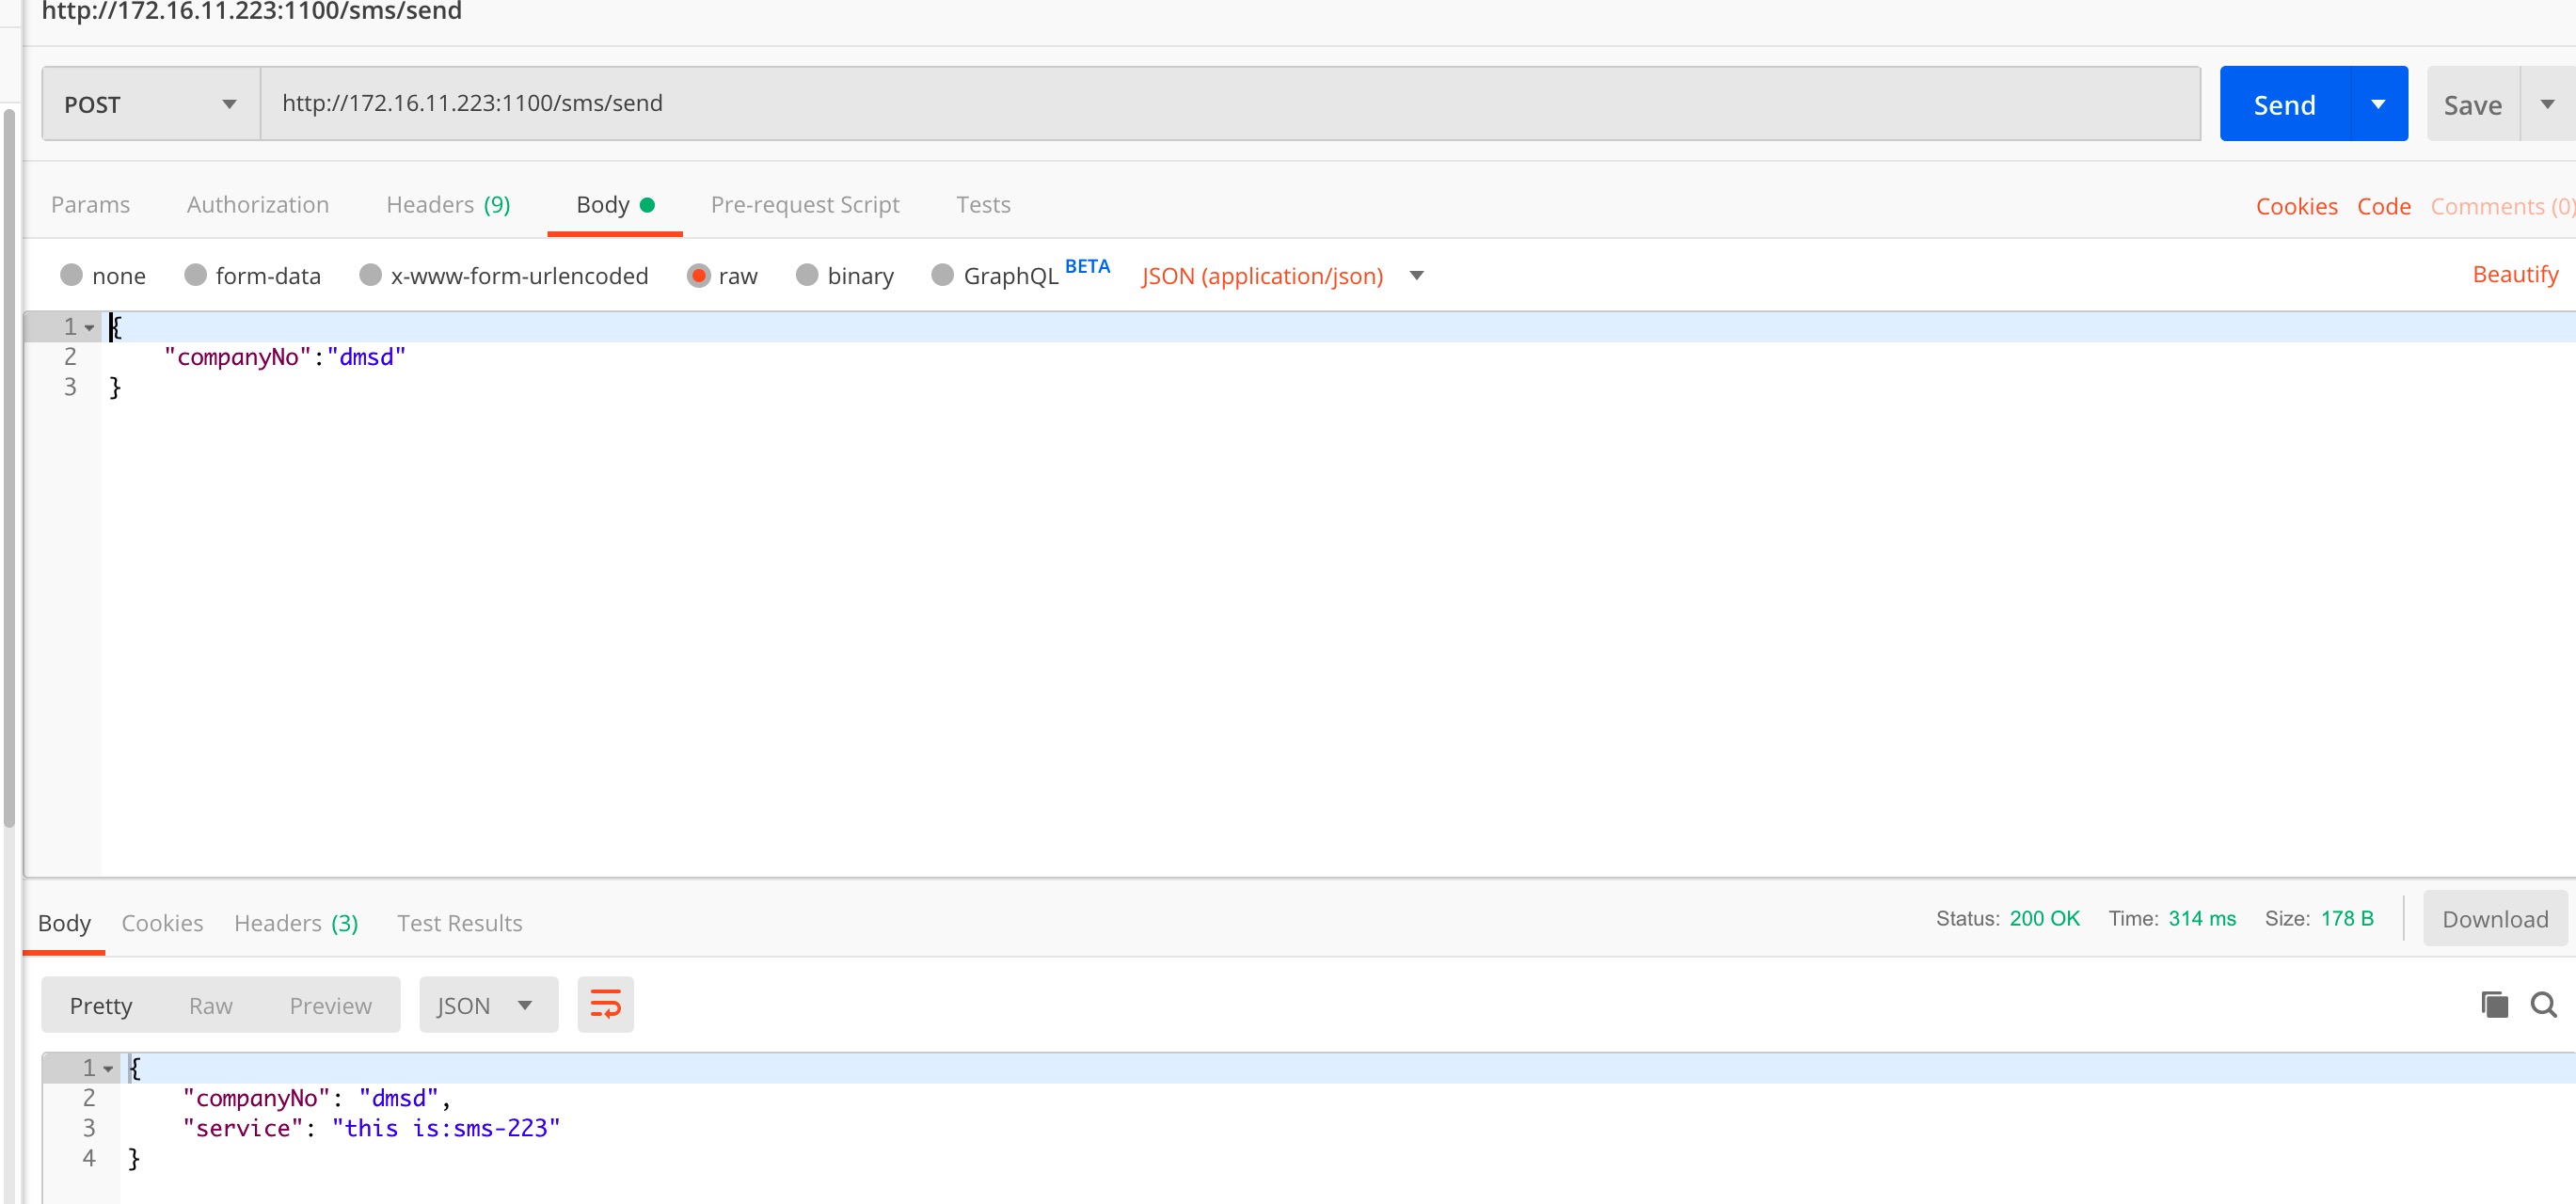Switch response view to Preview
Screen dimensions: 2576x1204
(330, 1005)
